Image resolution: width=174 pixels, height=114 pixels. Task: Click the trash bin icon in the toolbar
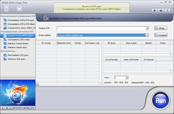(x=6, y=9)
